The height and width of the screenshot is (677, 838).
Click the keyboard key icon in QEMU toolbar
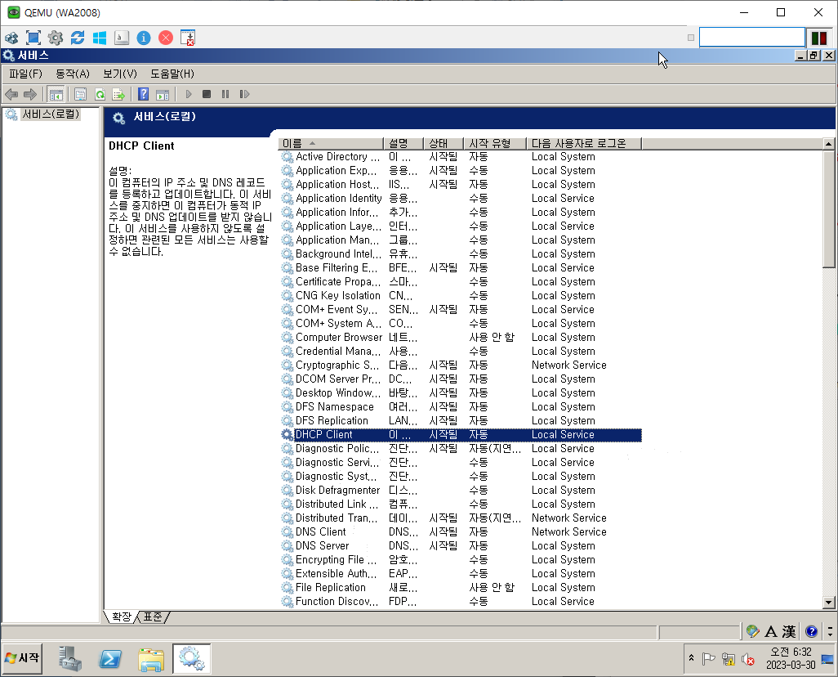point(122,38)
